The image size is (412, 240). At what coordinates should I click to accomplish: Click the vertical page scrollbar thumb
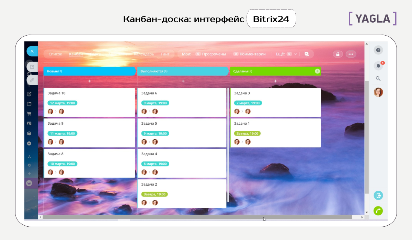[367, 137]
